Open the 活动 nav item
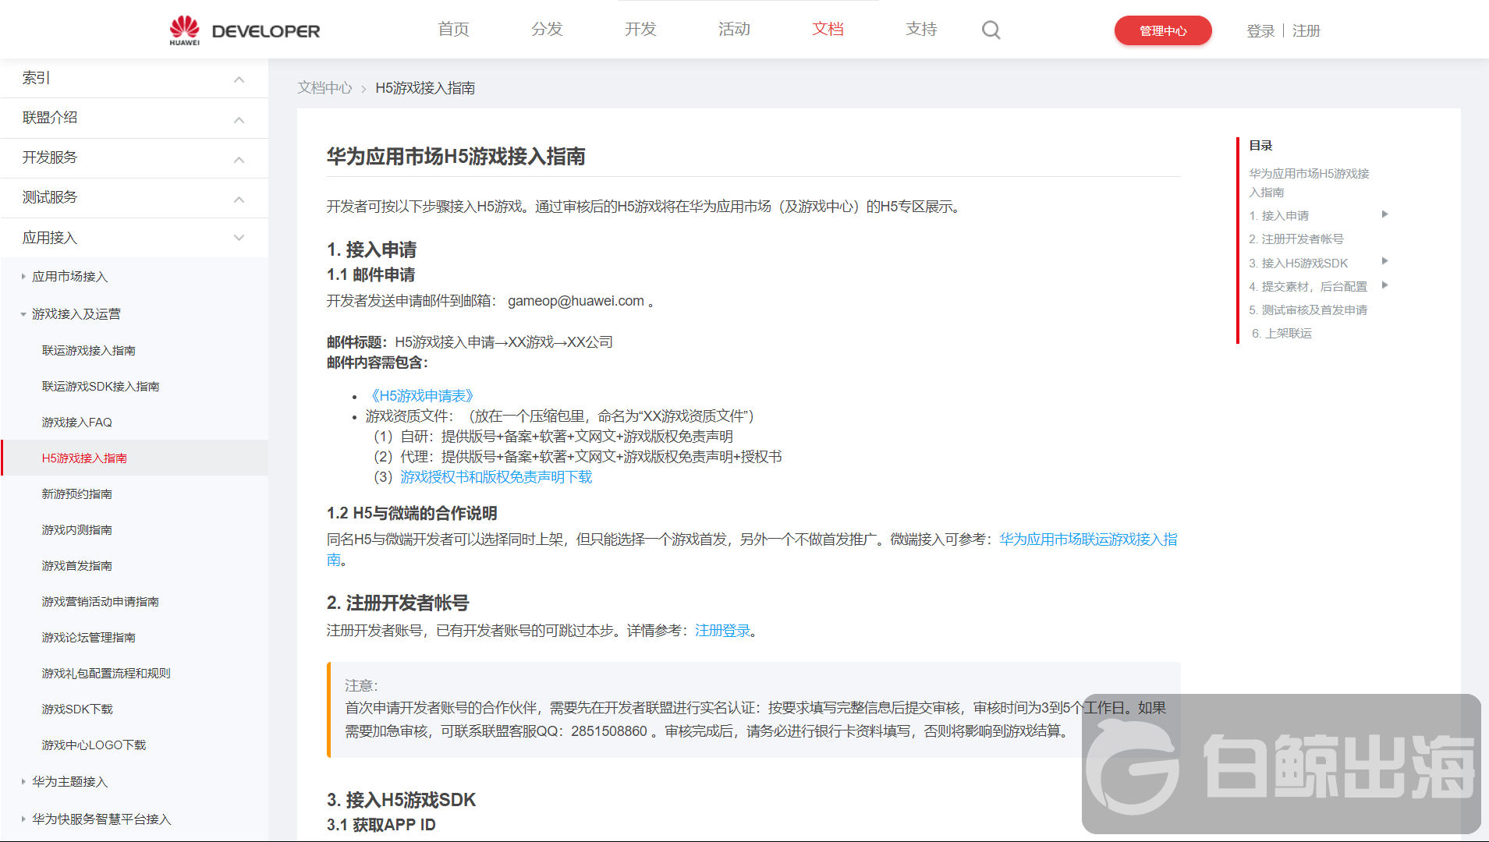Screen dimensions: 1489x842 coord(734,30)
